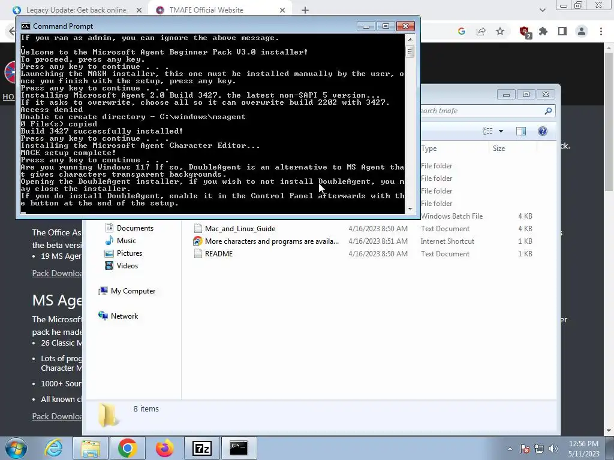This screenshot has width=614, height=460.
Task: Open Pictures library in Explorer sidebar
Action: pos(124,253)
